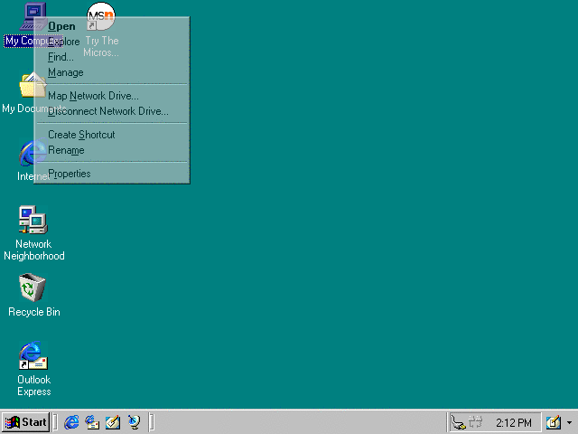Click the 2:12 PM taskbar clock

pyautogui.click(x=514, y=422)
